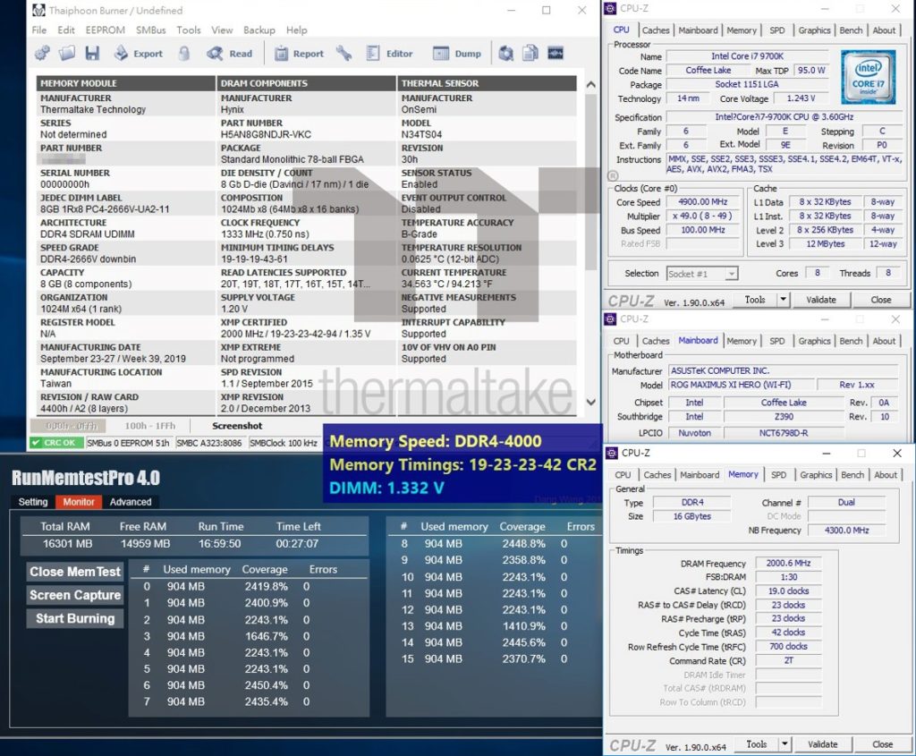Click the Intel Core i7 logo badge
Image resolution: width=916 pixels, height=756 pixels.
tap(868, 77)
